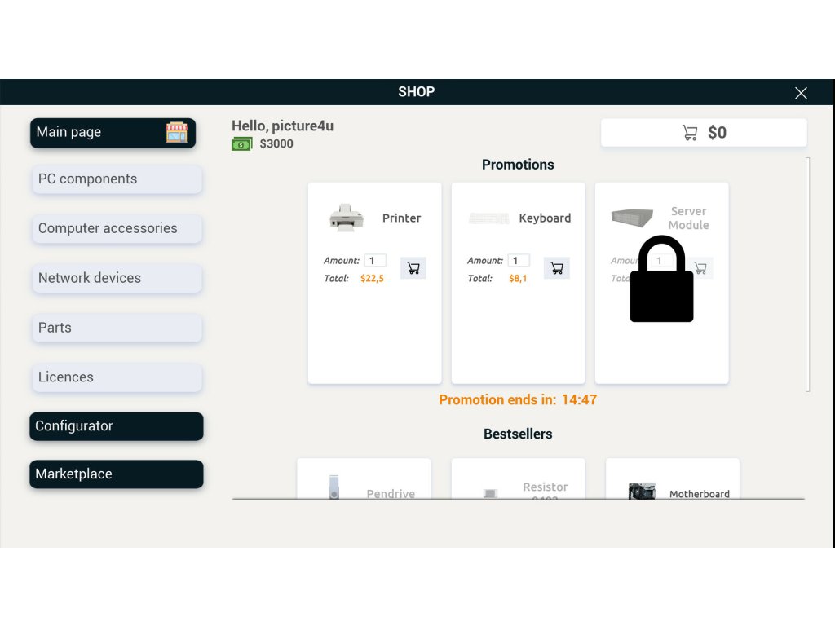The image size is (835, 626).
Task: Open the Computer accessories category
Action: [117, 228]
